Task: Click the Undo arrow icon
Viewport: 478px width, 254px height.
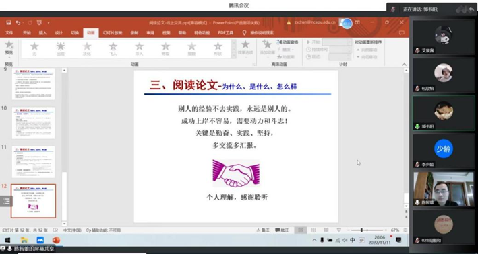Action: coord(18,22)
